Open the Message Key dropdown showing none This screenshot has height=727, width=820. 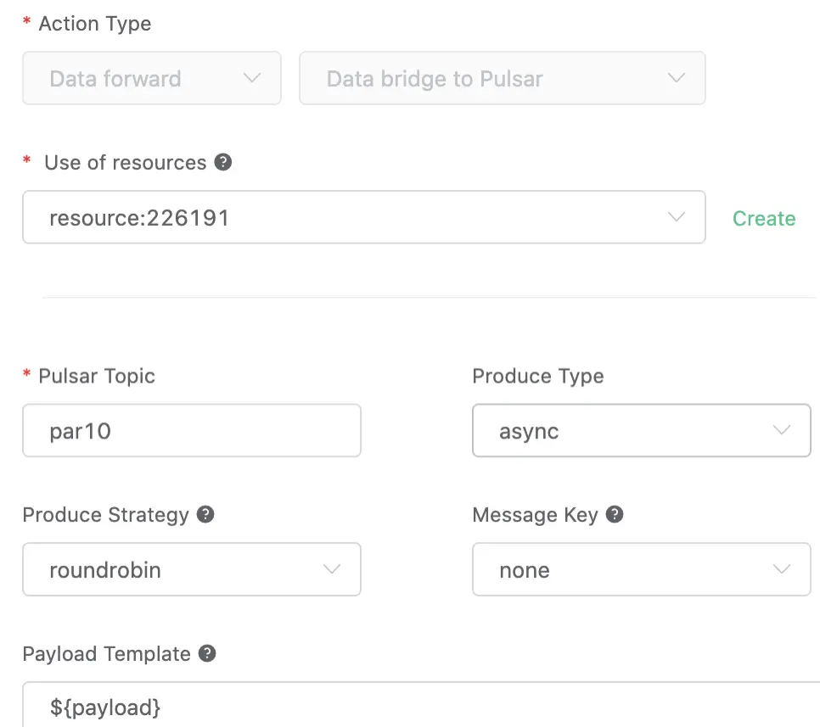pyautogui.click(x=641, y=569)
